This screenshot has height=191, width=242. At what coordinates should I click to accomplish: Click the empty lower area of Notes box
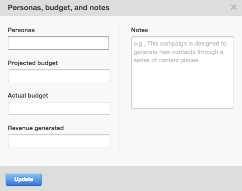click(182, 87)
